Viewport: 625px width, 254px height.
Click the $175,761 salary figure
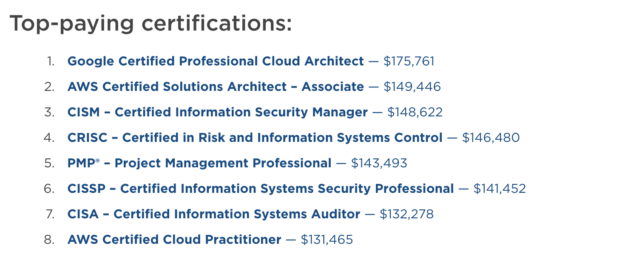coord(409,62)
